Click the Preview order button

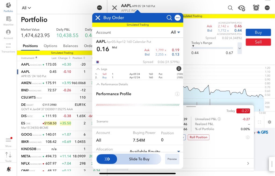point(172,159)
